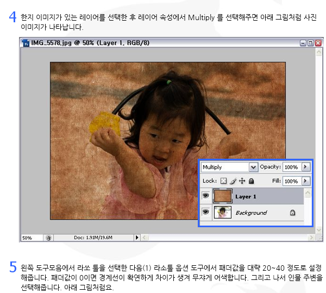Close the IMG_5578.jpg document window

tap(318, 43)
